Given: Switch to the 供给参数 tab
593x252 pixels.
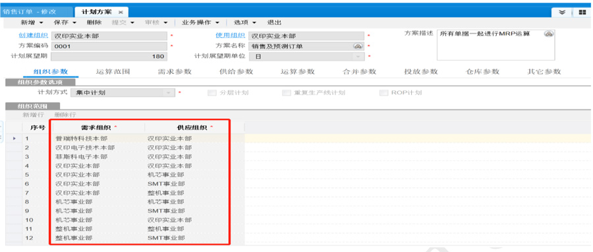Looking at the screenshot, I should (x=236, y=71).
